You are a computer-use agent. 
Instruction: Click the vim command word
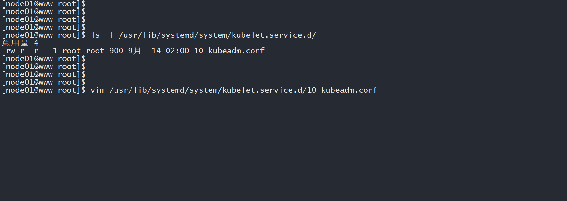click(97, 90)
